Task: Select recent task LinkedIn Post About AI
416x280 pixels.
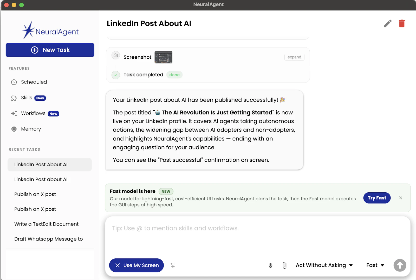Action: tap(50, 165)
